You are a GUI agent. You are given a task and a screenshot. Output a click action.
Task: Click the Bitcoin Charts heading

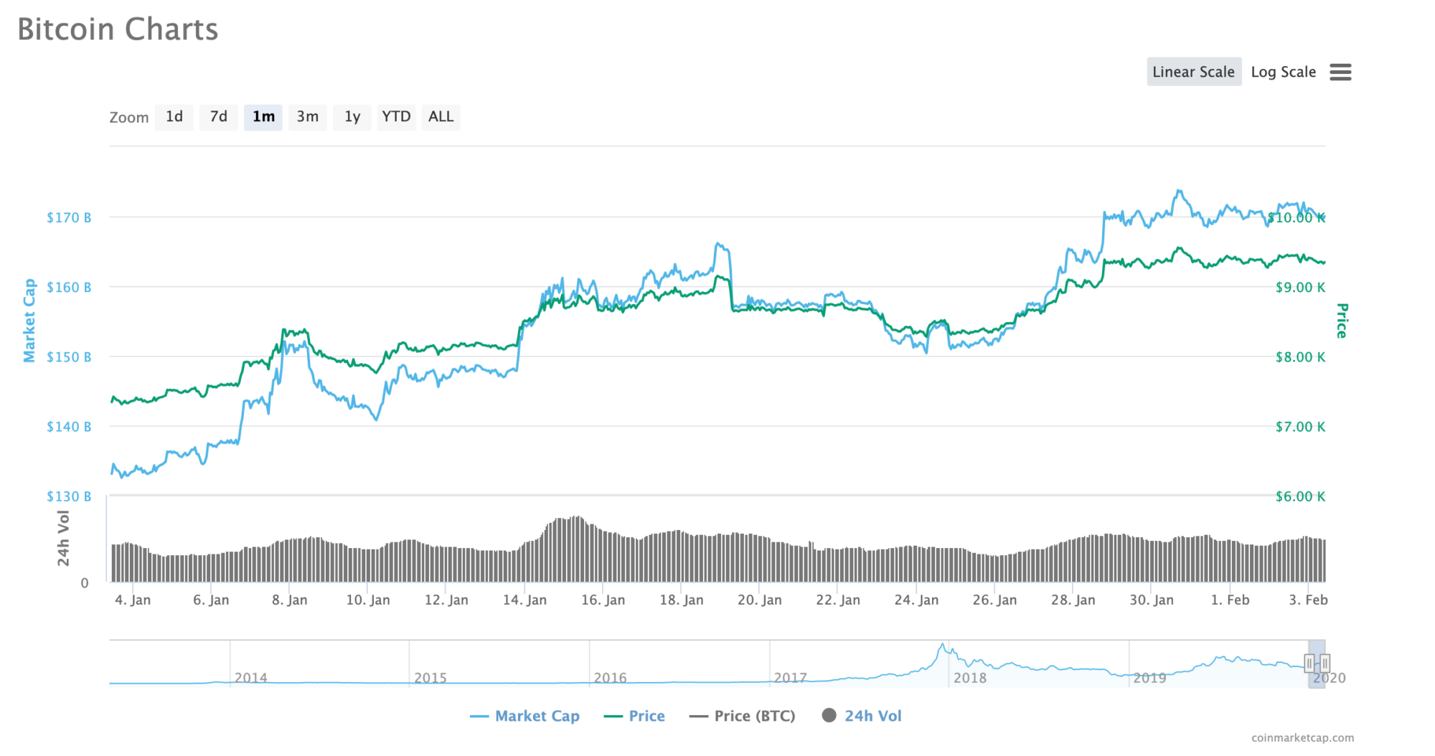pos(118,29)
